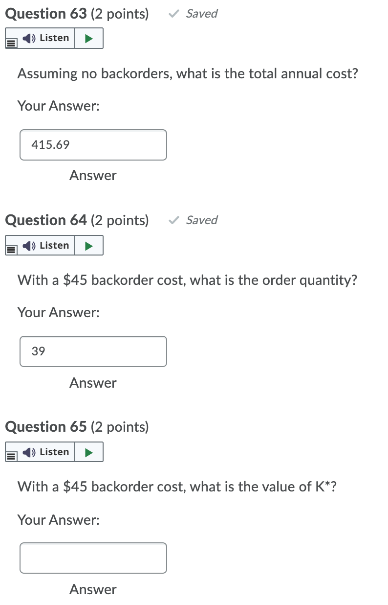Screen dimensions: 388x605
Task: Open the Listen playback control for Question 65
Action: pos(89,451)
